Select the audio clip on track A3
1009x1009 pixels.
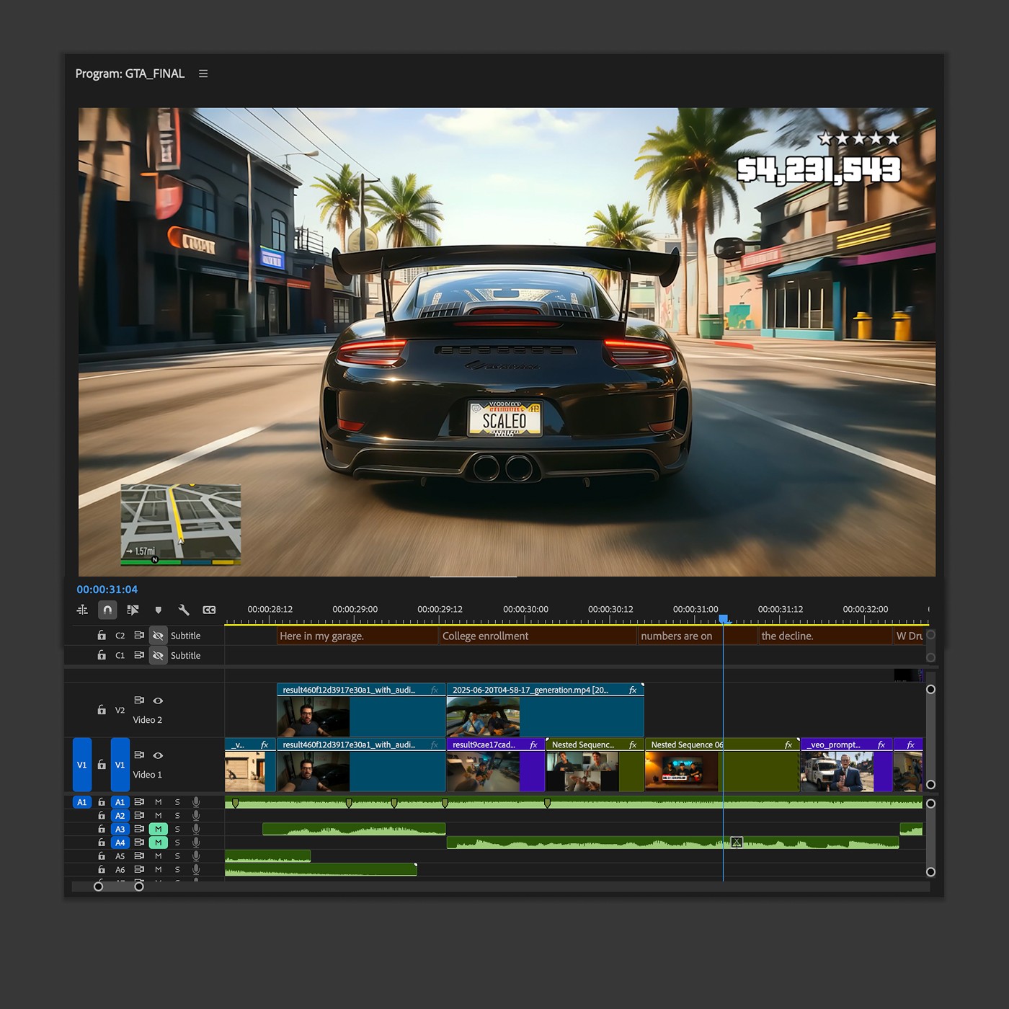(354, 830)
